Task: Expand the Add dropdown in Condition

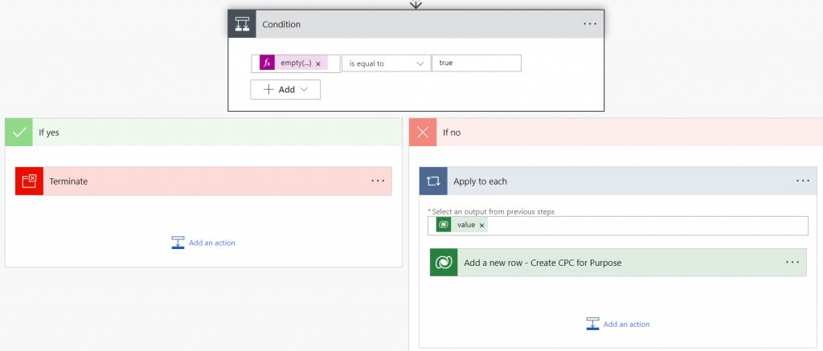Action: [x=286, y=90]
